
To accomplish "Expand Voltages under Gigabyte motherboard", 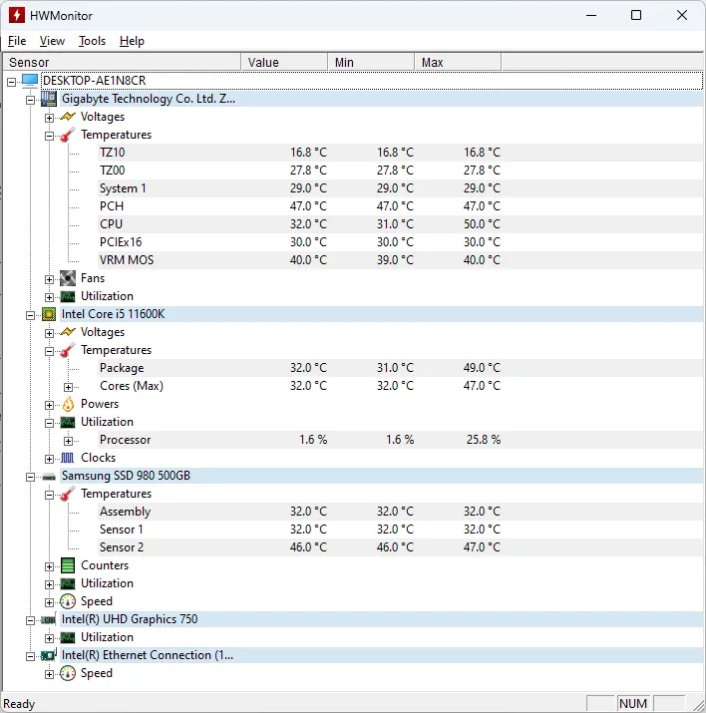I will [x=49, y=118].
